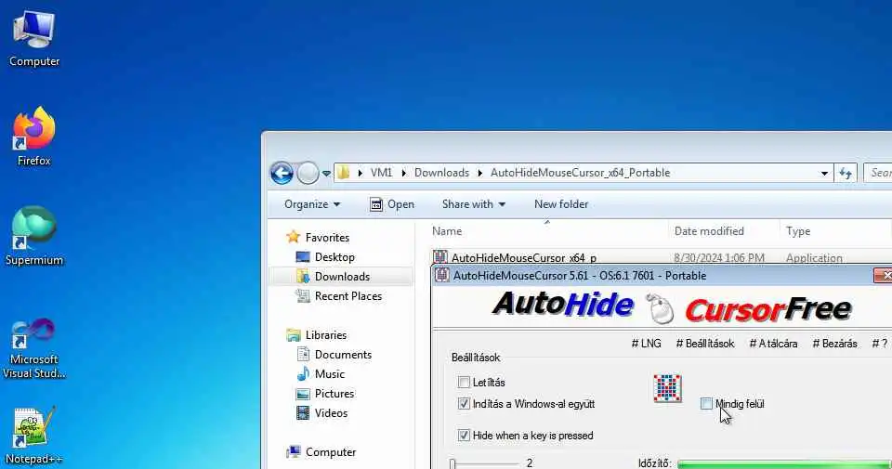This screenshot has width=892, height=469.
Task: Click the green Időzítő progress bar
Action: click(785, 464)
